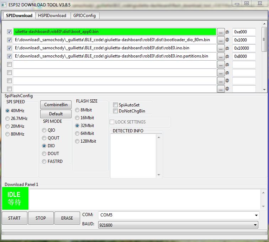Open the GPIOConfig tab
Viewport: 269px width, 242px height.
click(85, 16)
